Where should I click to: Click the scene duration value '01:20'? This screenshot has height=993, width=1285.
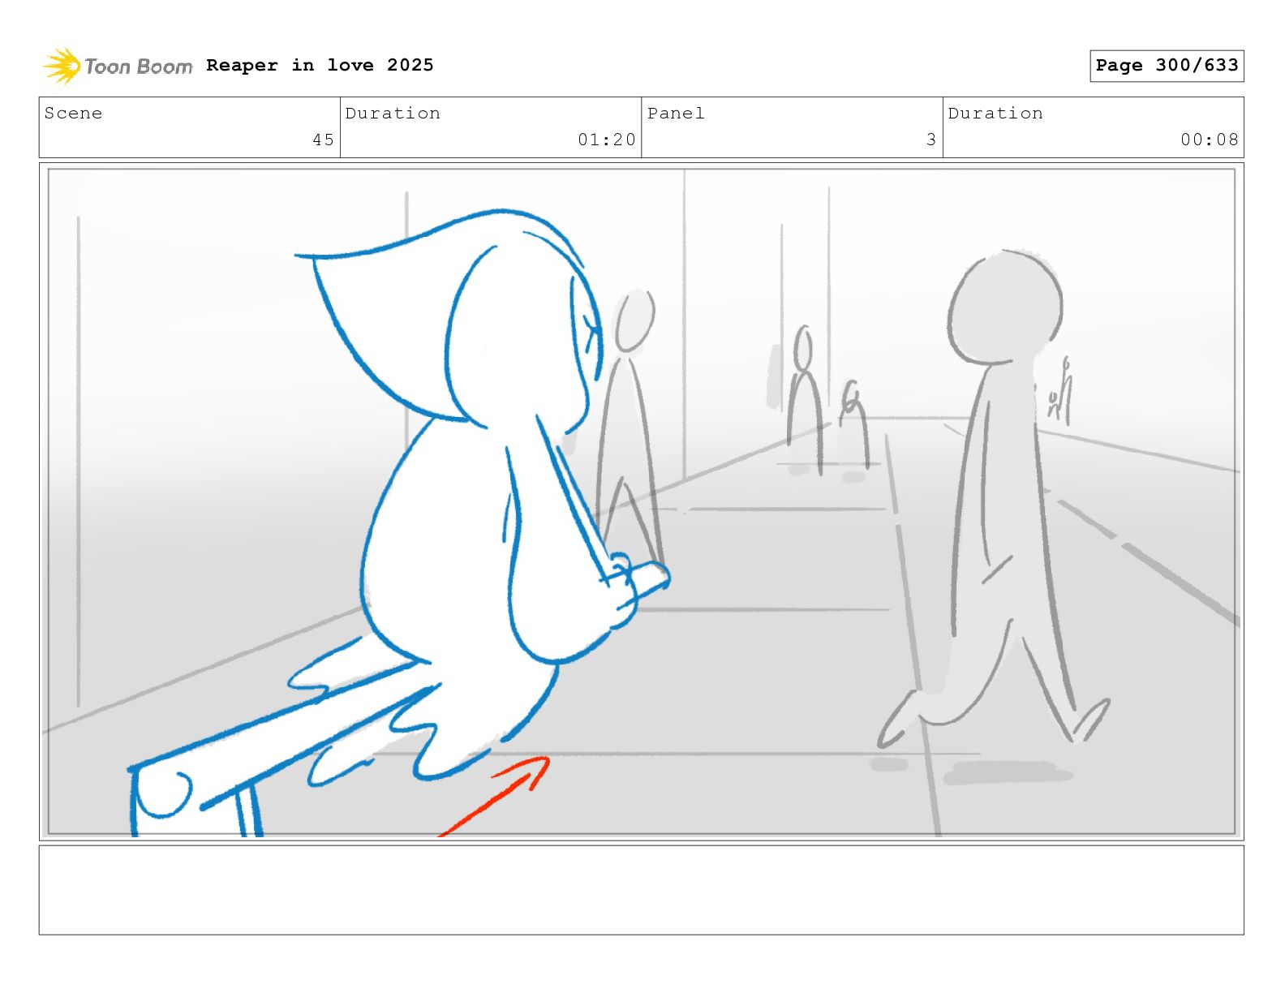[607, 140]
